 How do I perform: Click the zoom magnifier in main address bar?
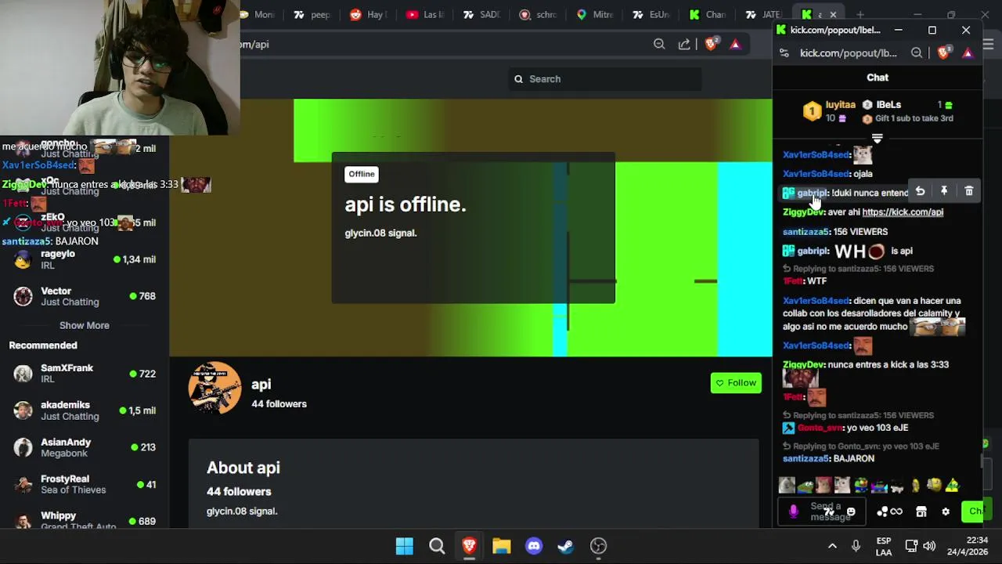pyautogui.click(x=659, y=44)
